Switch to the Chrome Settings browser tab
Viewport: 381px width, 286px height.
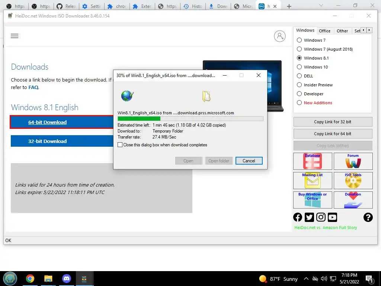coord(92,6)
